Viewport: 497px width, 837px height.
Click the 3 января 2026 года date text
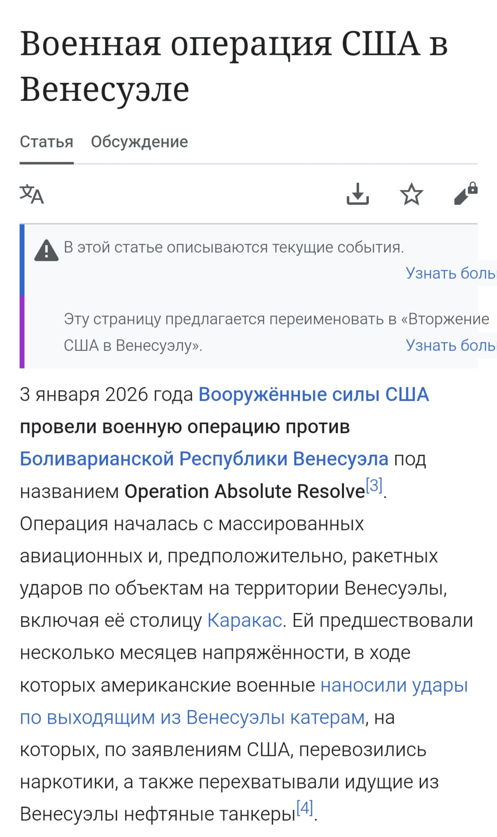click(x=106, y=395)
